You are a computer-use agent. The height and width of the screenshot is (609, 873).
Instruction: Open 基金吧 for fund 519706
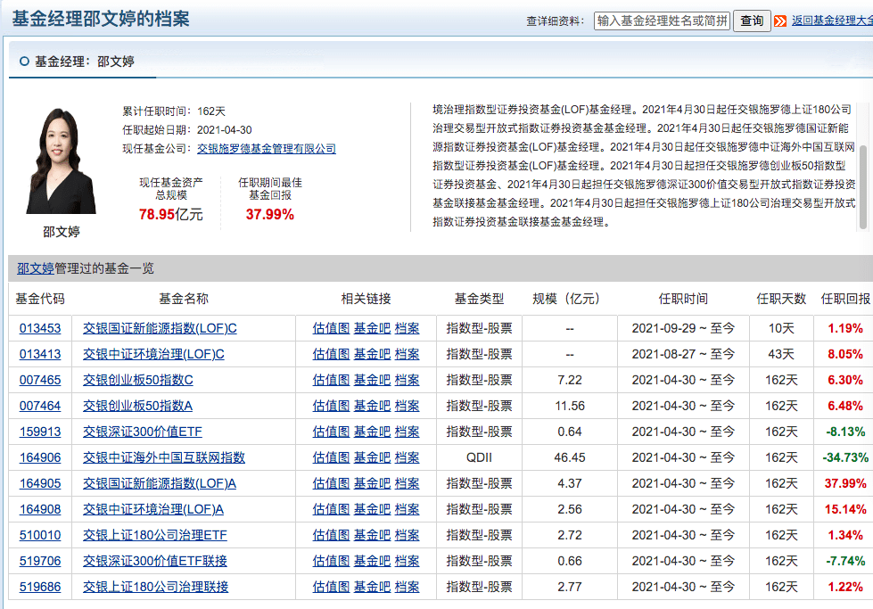373,561
